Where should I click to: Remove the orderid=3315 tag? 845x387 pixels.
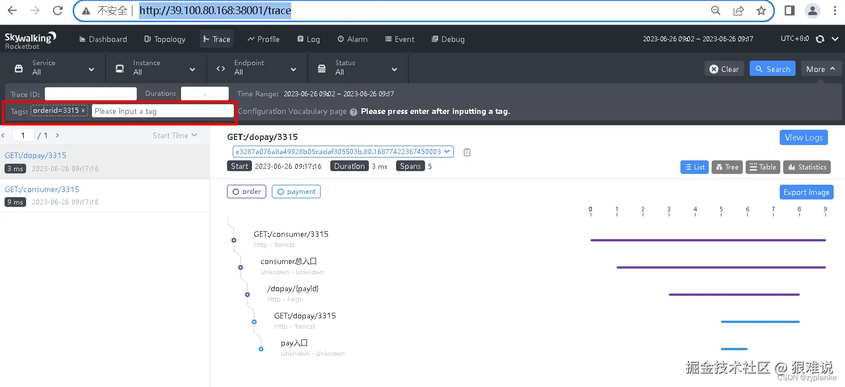pos(83,111)
